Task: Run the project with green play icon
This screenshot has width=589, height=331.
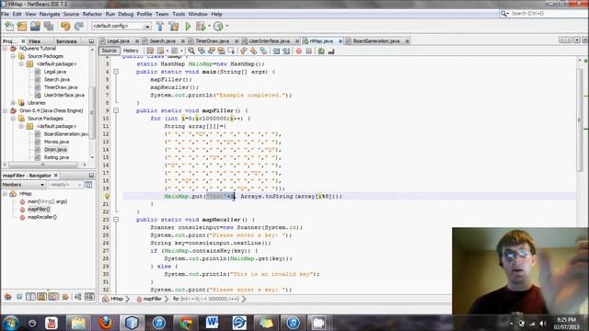Action: click(188, 27)
